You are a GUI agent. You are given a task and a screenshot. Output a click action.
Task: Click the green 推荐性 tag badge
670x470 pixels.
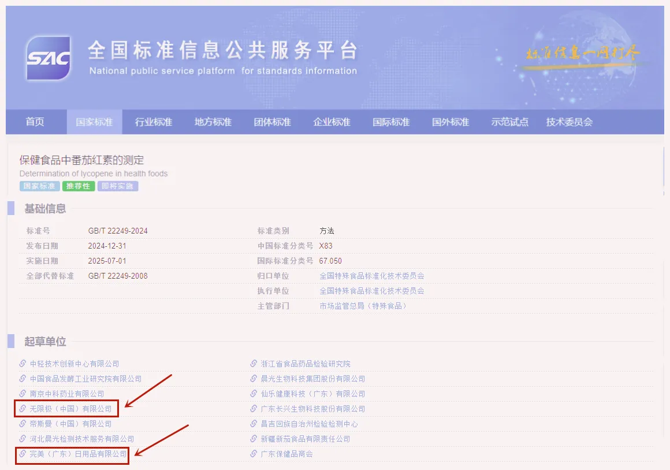point(79,186)
